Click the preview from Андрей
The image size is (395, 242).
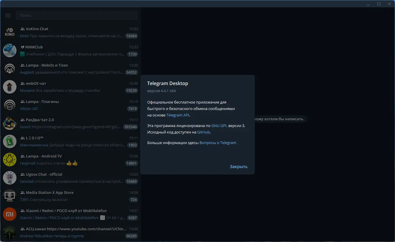[x=71, y=72]
